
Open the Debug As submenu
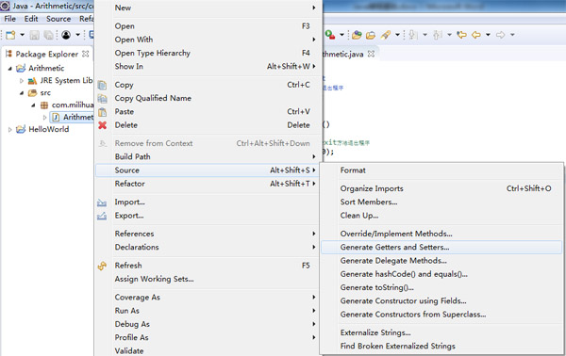208,324
